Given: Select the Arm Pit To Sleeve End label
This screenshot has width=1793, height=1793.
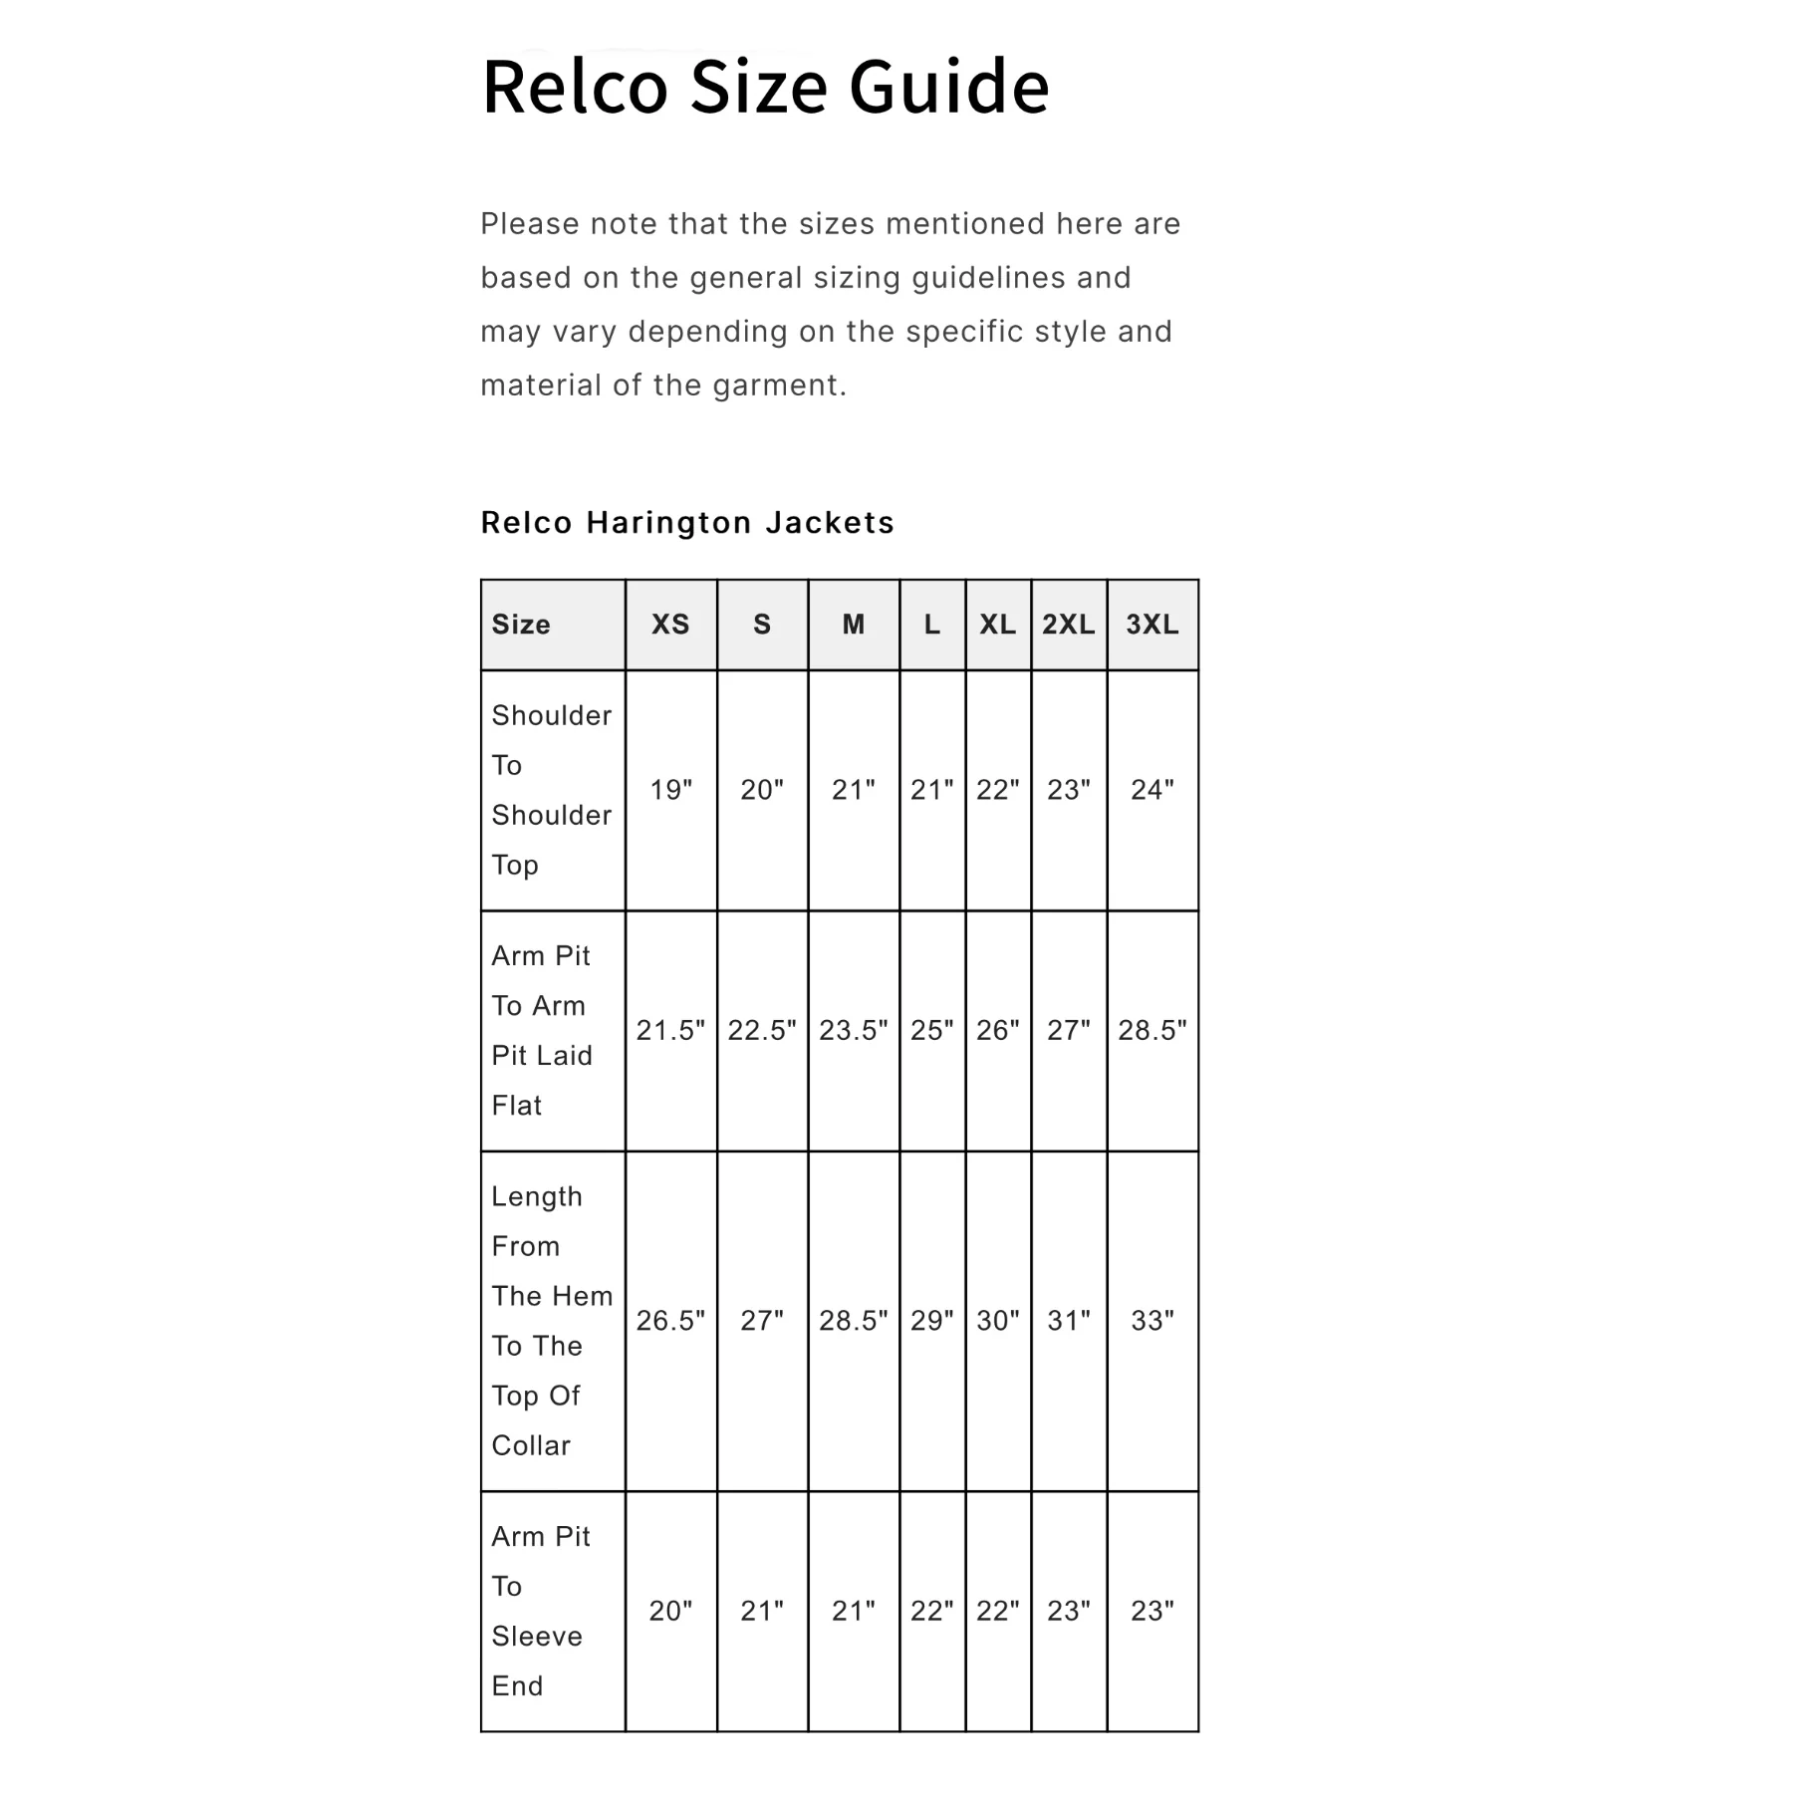Looking at the screenshot, I should tap(540, 1611).
